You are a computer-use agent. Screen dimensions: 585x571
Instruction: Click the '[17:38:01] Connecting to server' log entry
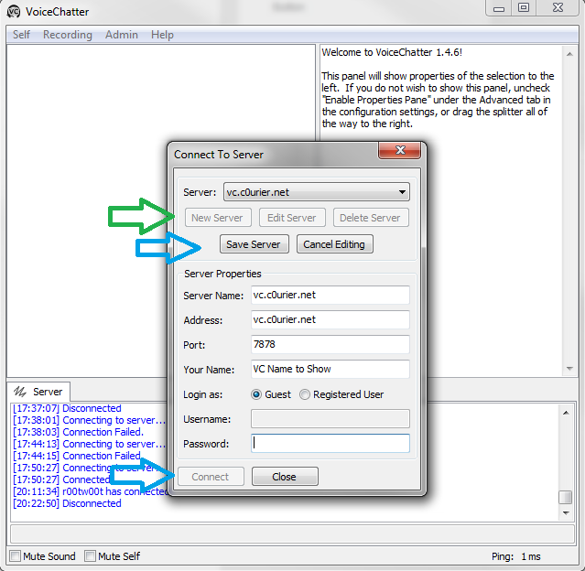click(89, 420)
